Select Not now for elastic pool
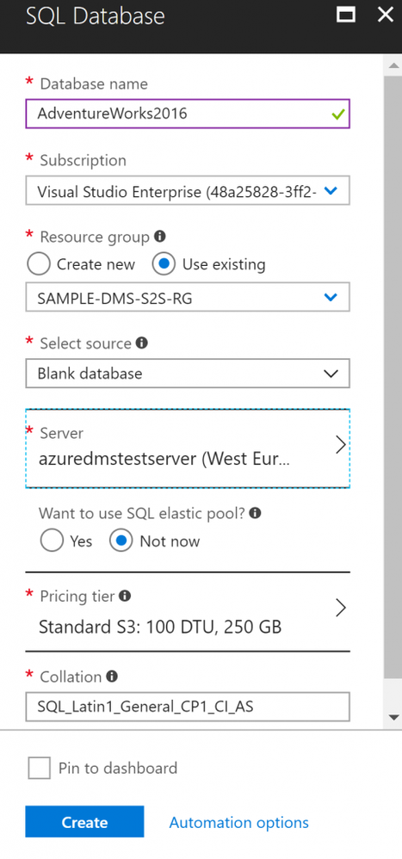The width and height of the screenshot is (402, 859). click(121, 541)
